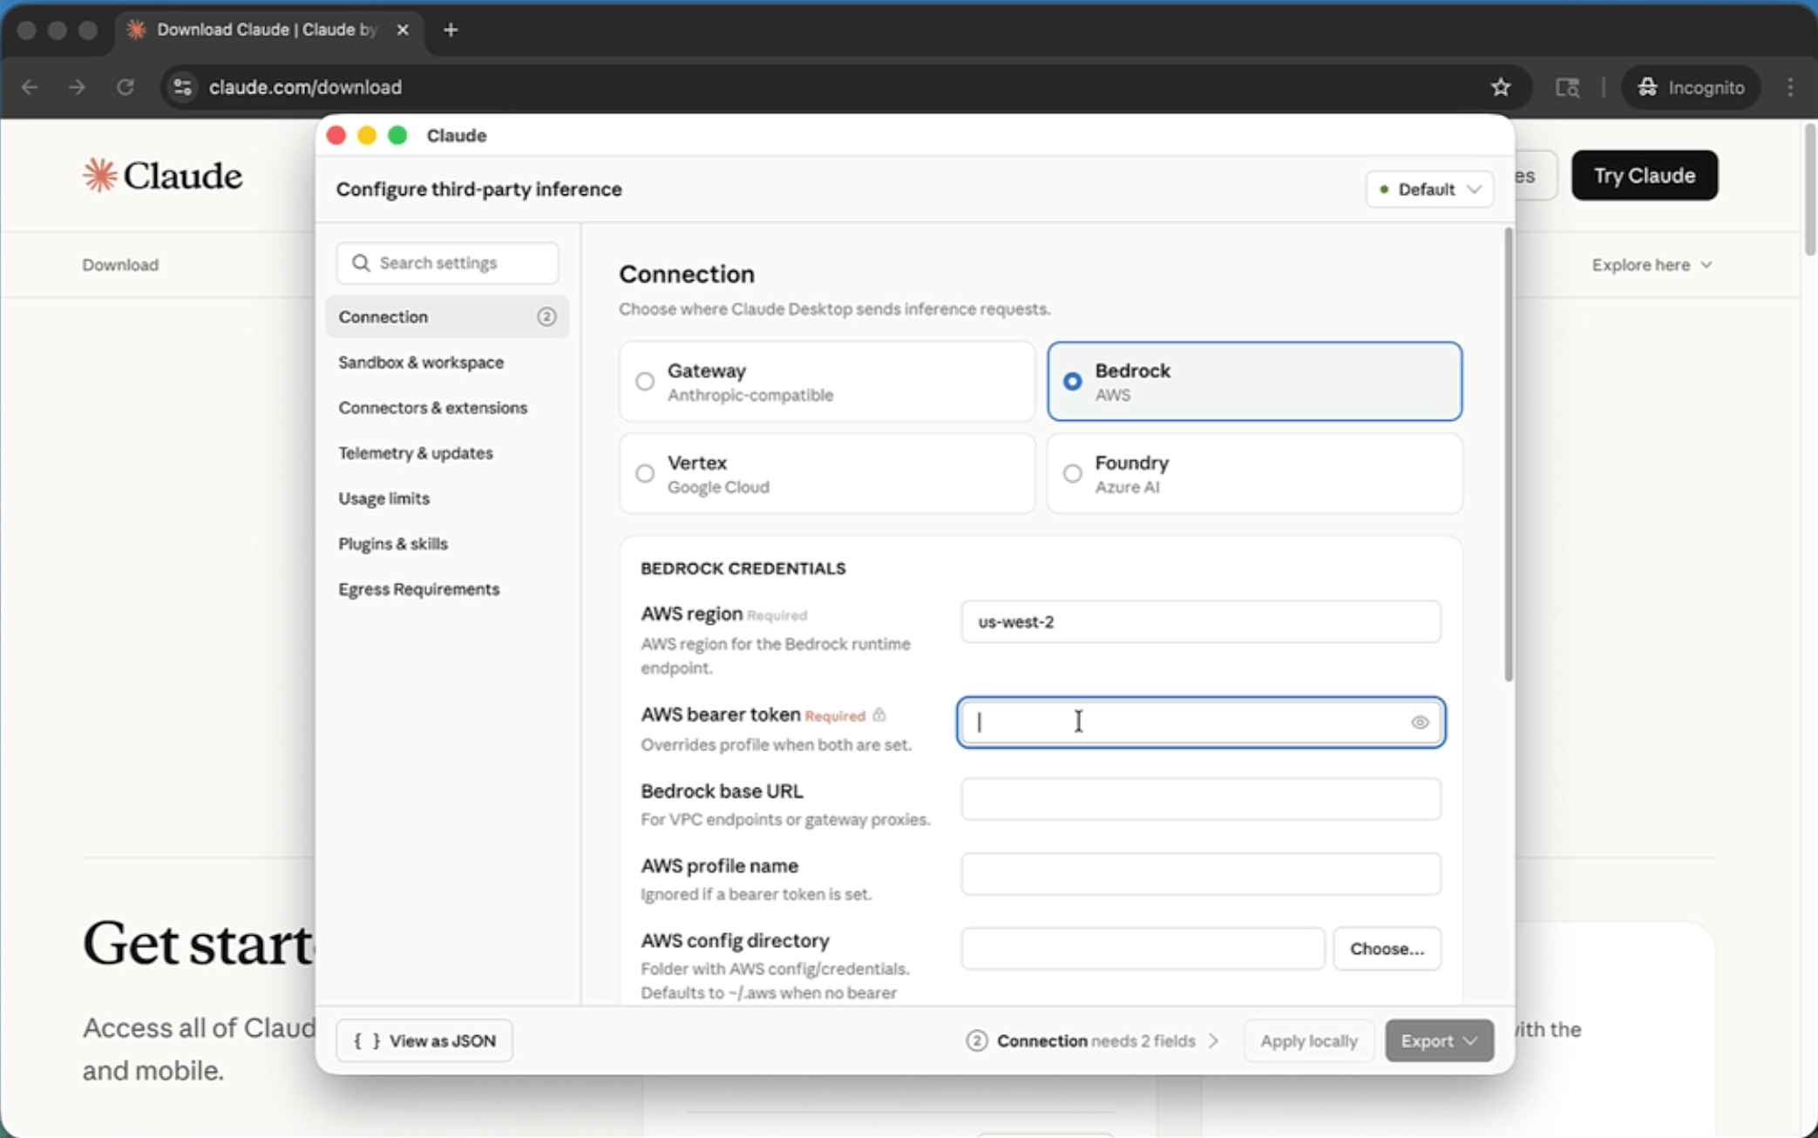Focus the Search settings field

447,263
